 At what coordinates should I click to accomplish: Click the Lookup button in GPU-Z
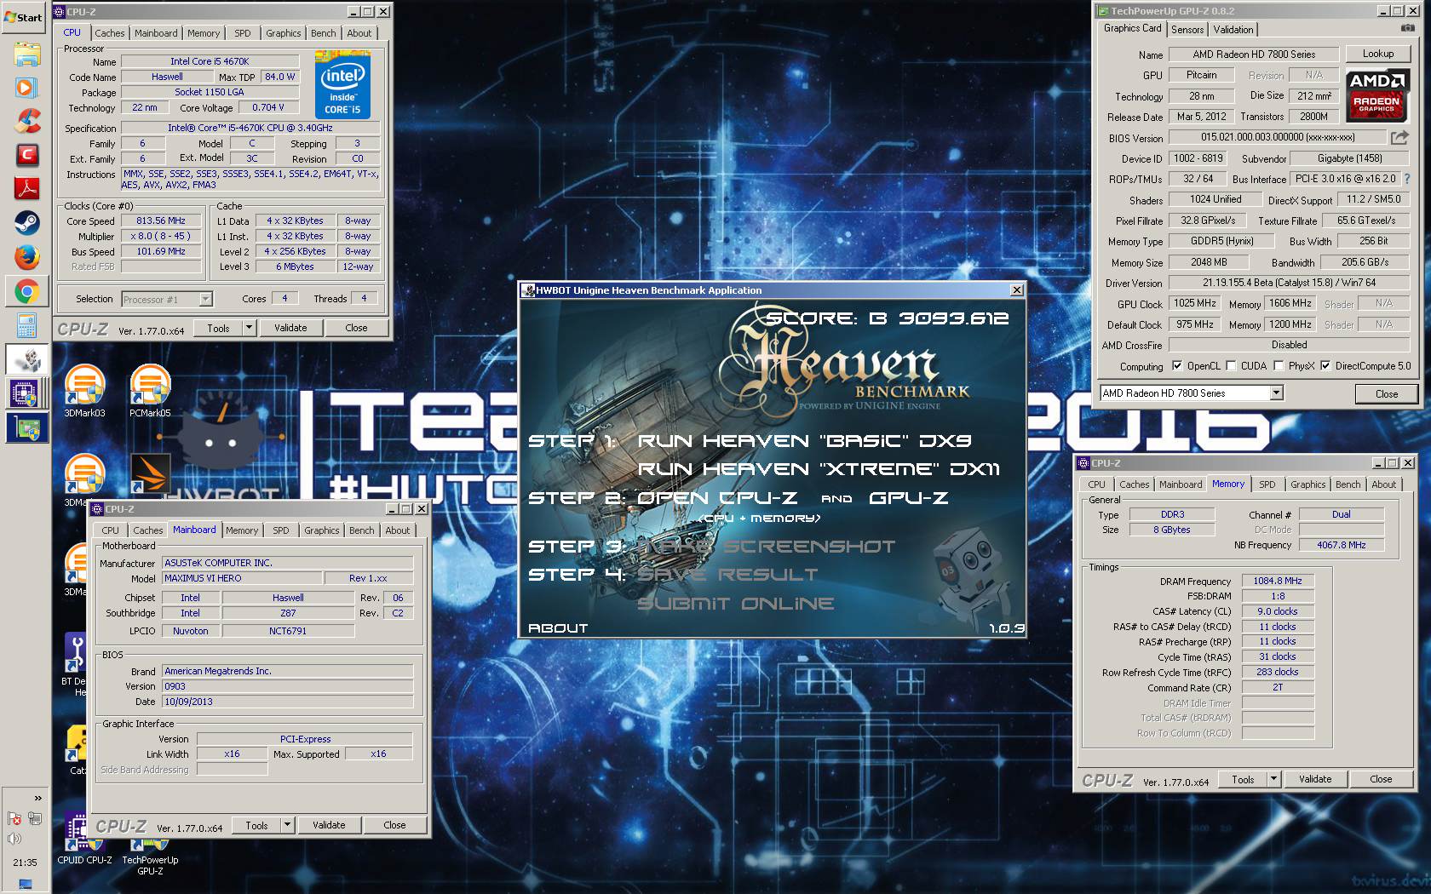(x=1377, y=54)
